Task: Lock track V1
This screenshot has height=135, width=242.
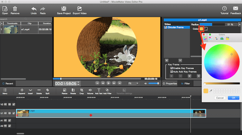Action: 14,113
